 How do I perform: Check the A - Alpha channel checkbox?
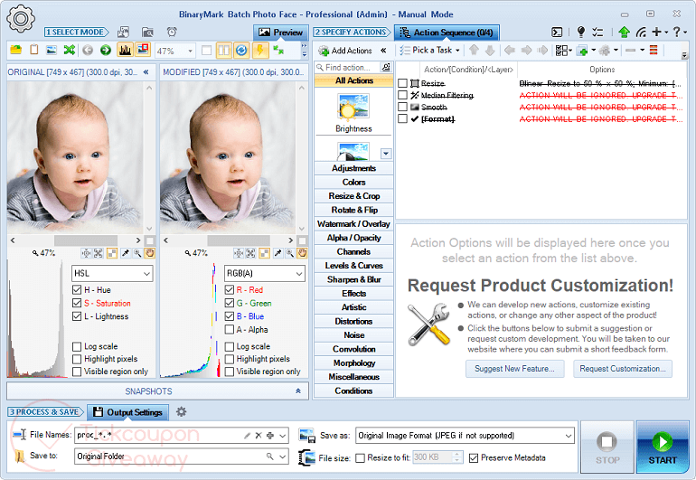click(x=230, y=329)
